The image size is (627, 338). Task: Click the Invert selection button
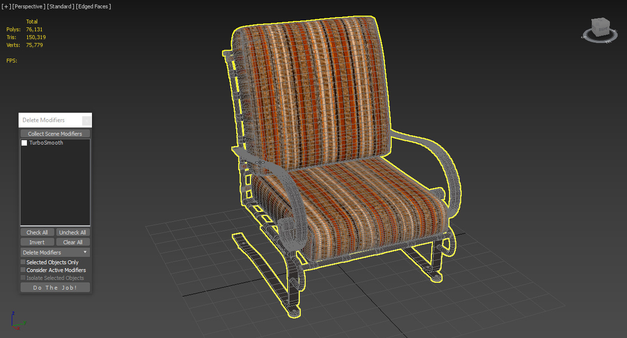pyautogui.click(x=37, y=242)
